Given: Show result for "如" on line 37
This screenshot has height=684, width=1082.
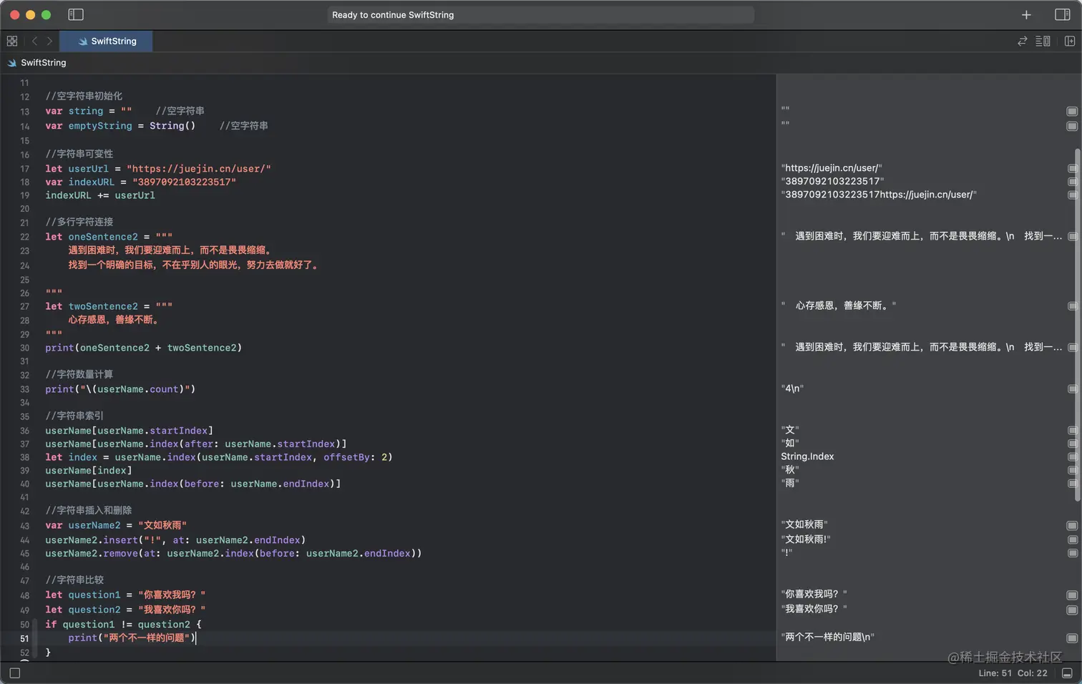Looking at the screenshot, I should 1072,444.
